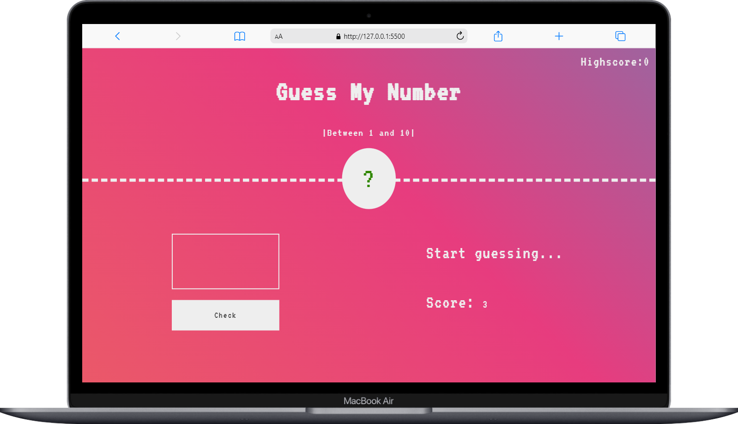Click the Guess My Number heading
738x424 pixels.
tap(368, 93)
